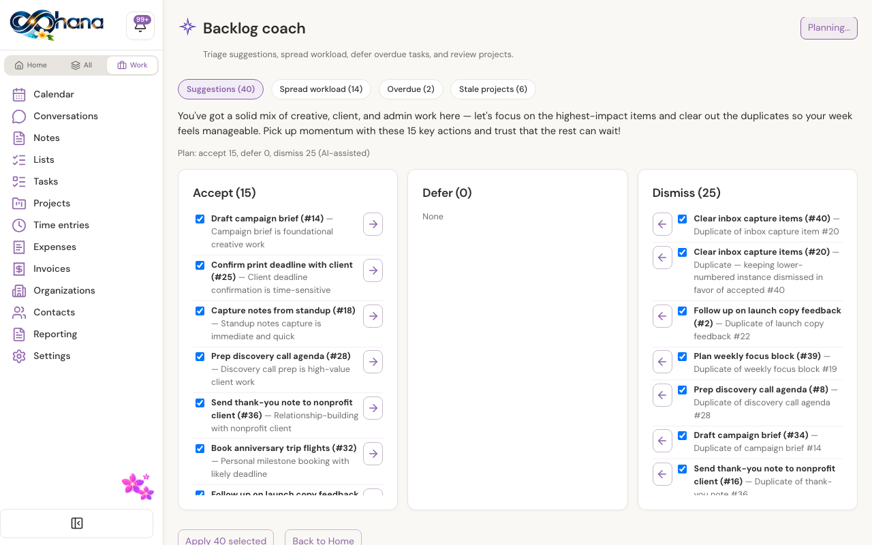Viewport: 872px width, 545px height.
Task: Move Prep discovery call agenda (#8) left
Action: pos(662,395)
